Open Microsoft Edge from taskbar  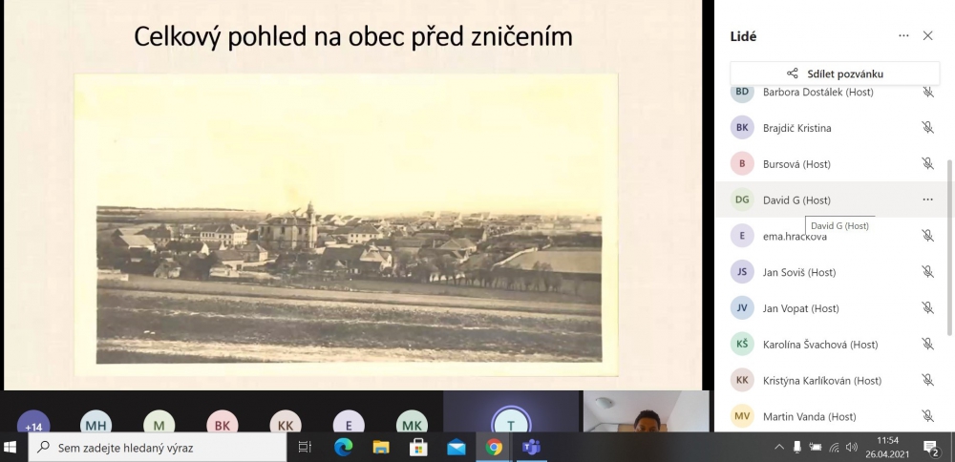point(344,448)
